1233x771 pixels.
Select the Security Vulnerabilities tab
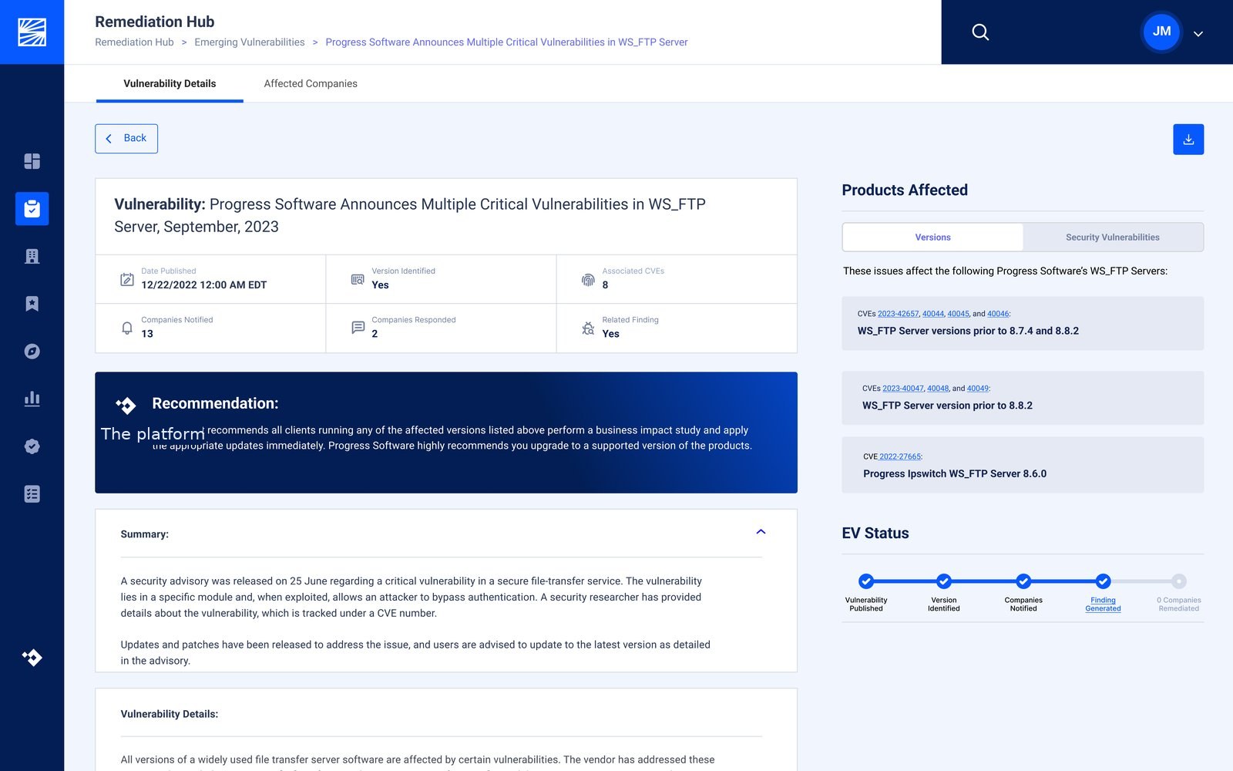(x=1112, y=237)
